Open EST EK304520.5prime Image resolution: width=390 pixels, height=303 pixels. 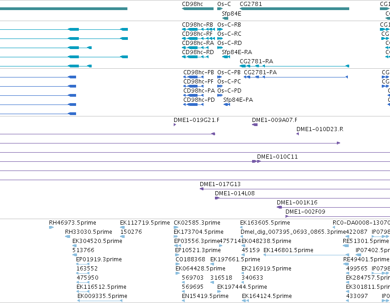coord(97,241)
